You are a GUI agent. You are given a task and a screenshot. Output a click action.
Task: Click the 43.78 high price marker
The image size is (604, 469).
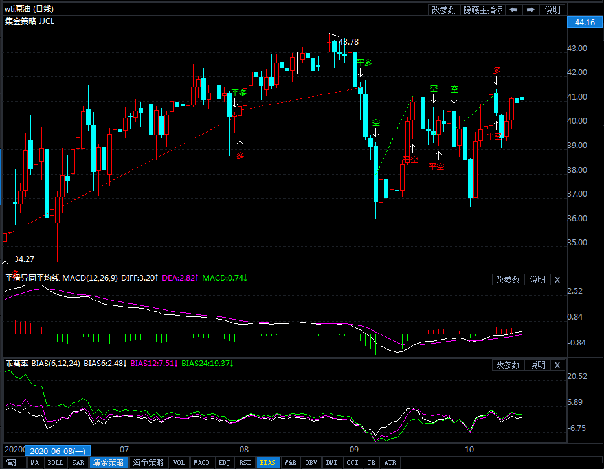348,42
